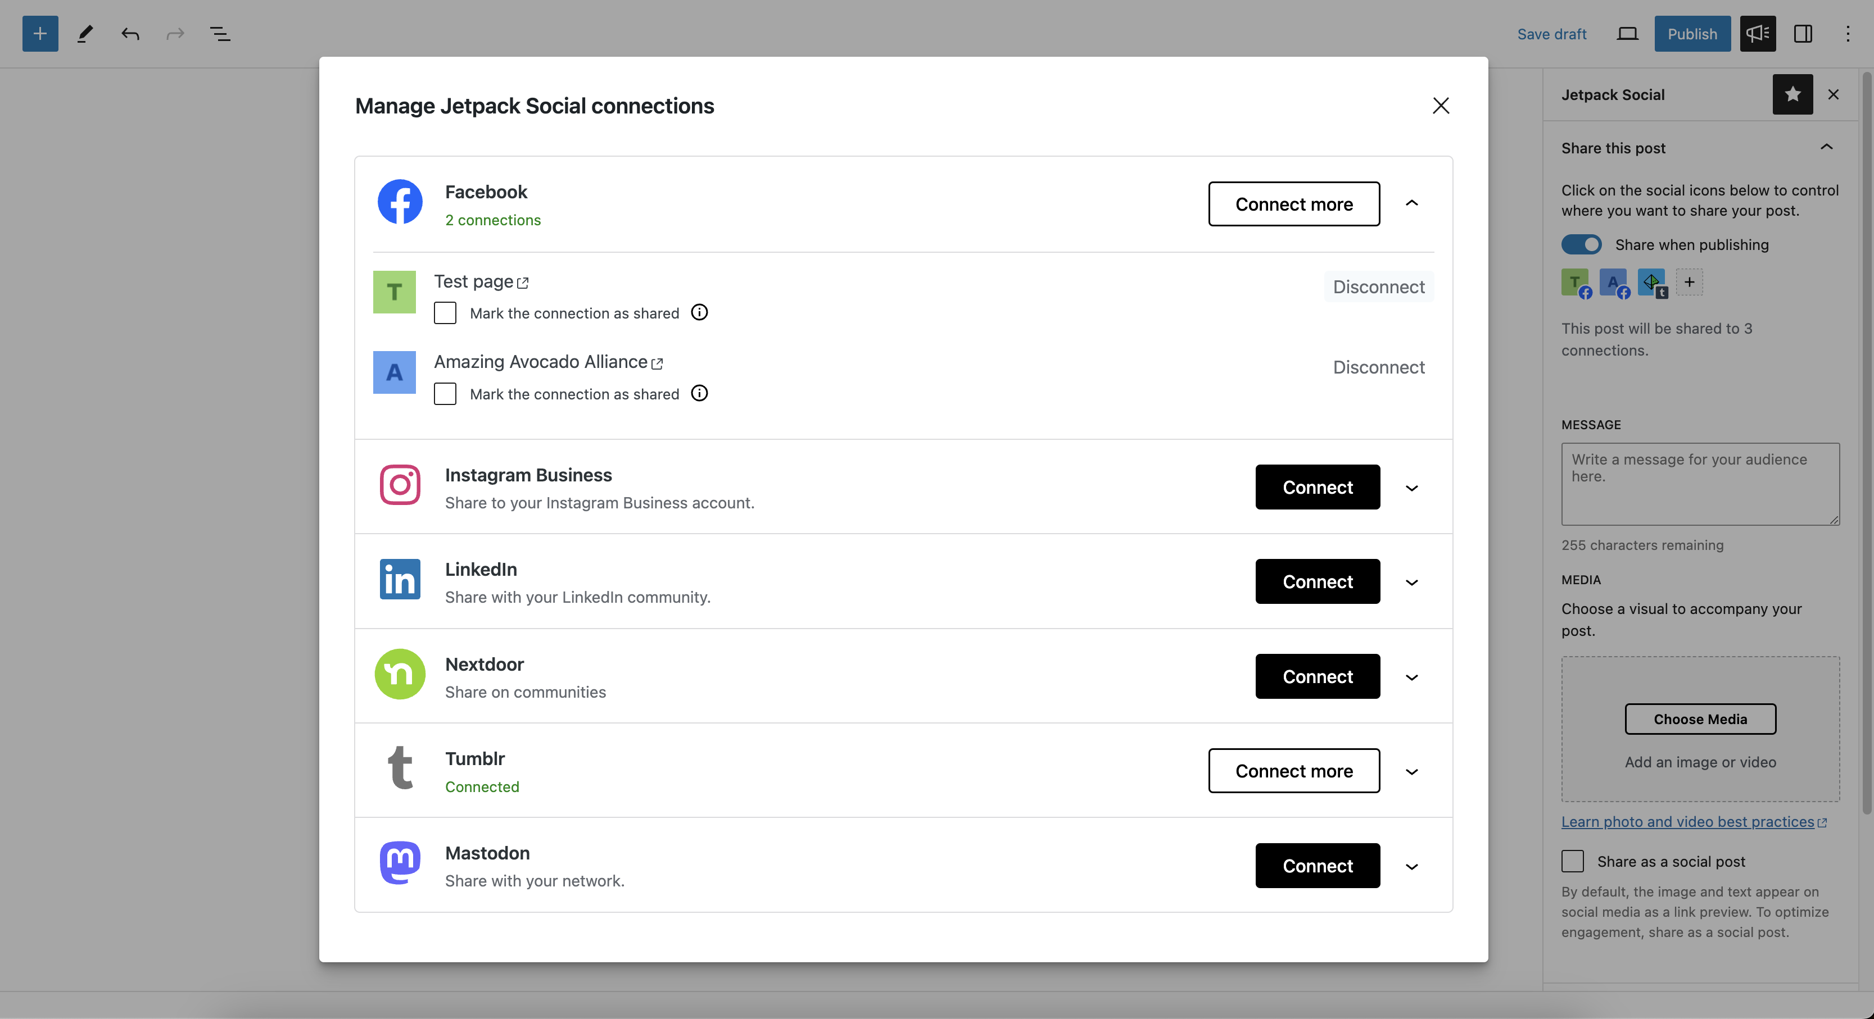Show info about sharing Test page connection
The height and width of the screenshot is (1019, 1874).
coord(699,312)
